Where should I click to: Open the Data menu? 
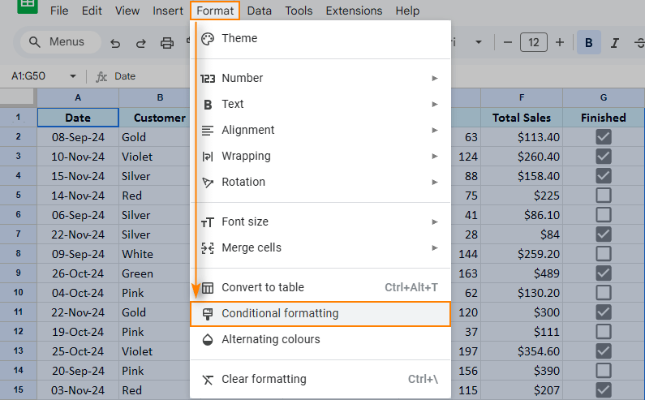point(259,11)
